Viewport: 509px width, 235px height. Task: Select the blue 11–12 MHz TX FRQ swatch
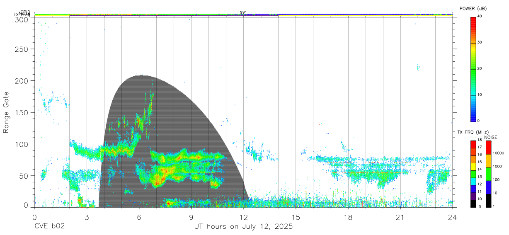[x=473, y=189]
